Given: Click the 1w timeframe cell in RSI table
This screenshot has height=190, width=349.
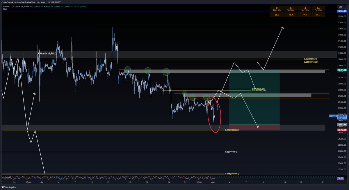Looking at the screenshot, I should click(x=318, y=8).
